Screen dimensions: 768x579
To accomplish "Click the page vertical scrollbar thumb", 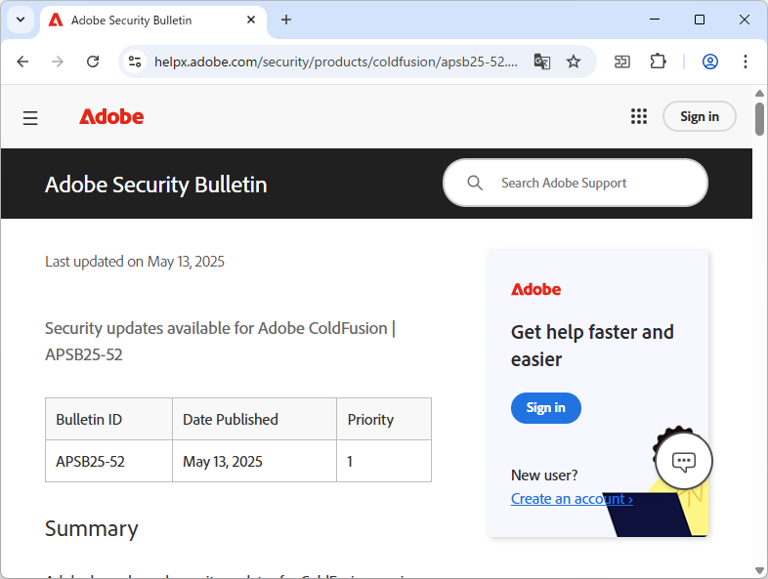I will tap(759, 119).
